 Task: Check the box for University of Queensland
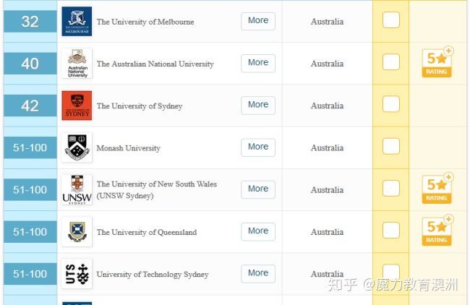(391, 231)
